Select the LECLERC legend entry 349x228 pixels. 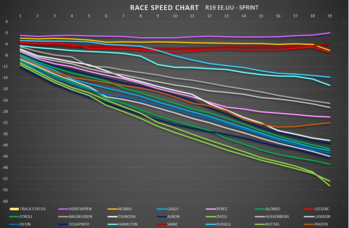tap(317, 209)
